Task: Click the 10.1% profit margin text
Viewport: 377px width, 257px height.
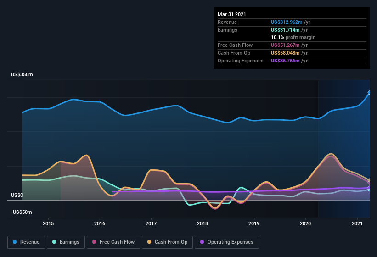Action: [293, 38]
